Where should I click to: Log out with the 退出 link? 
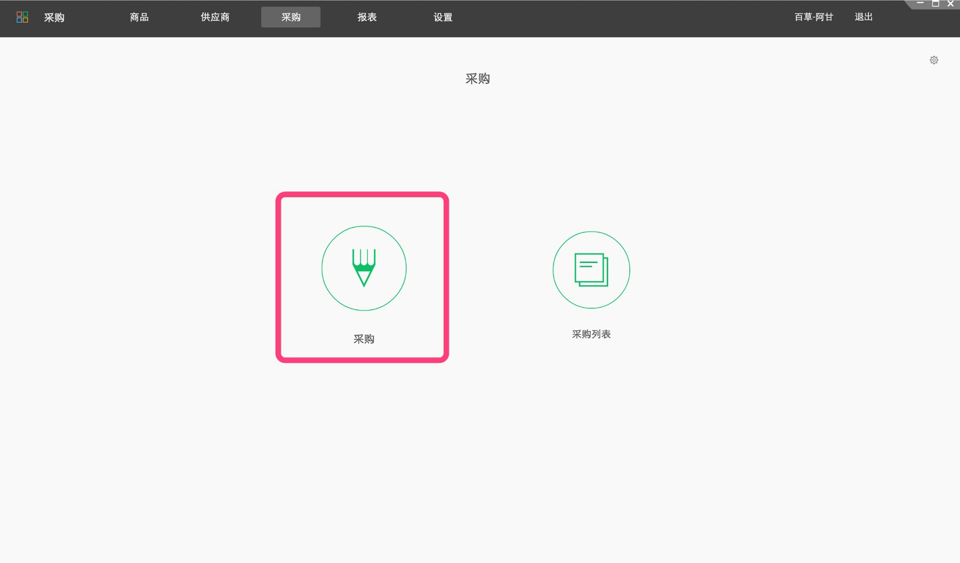click(864, 17)
